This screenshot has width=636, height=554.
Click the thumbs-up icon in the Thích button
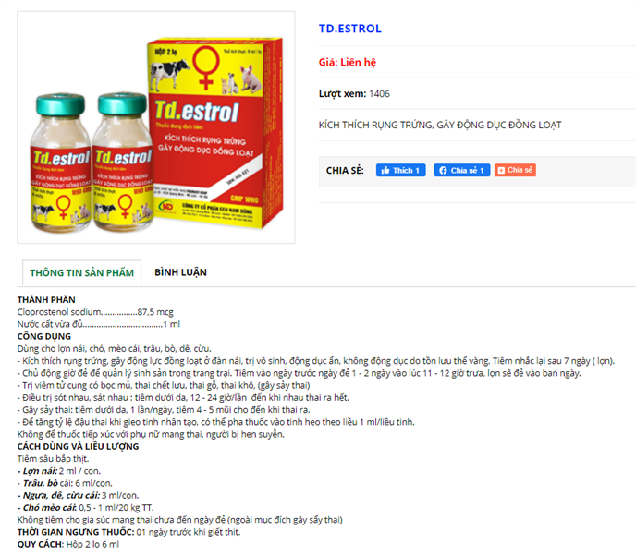tap(385, 170)
